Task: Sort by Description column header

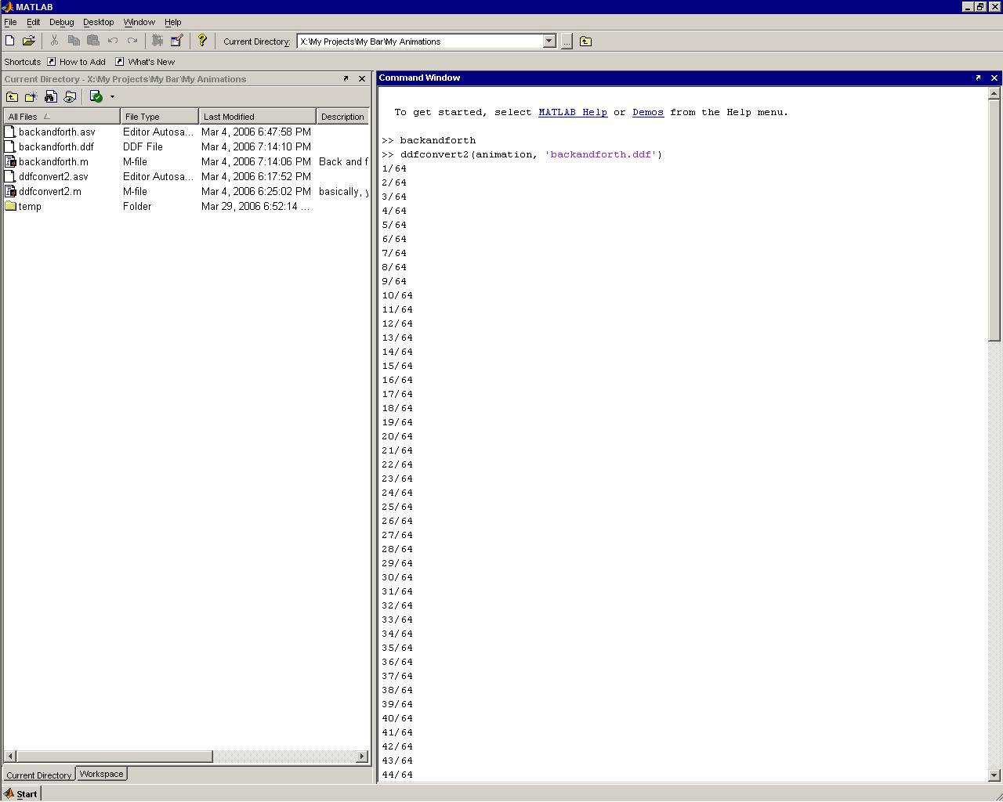Action: click(342, 117)
